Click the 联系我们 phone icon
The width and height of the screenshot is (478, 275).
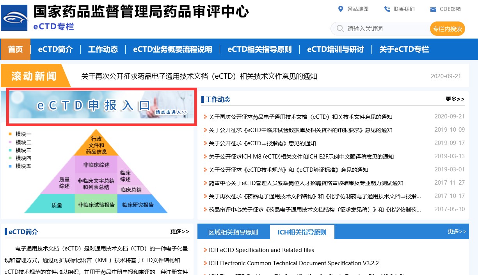point(387,9)
